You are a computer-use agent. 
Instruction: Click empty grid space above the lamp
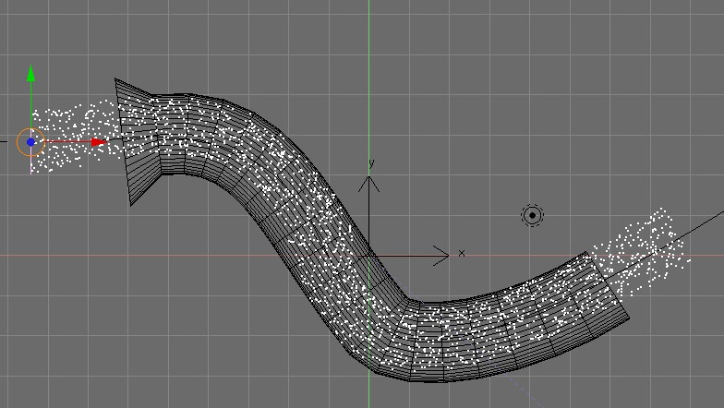[x=532, y=111]
